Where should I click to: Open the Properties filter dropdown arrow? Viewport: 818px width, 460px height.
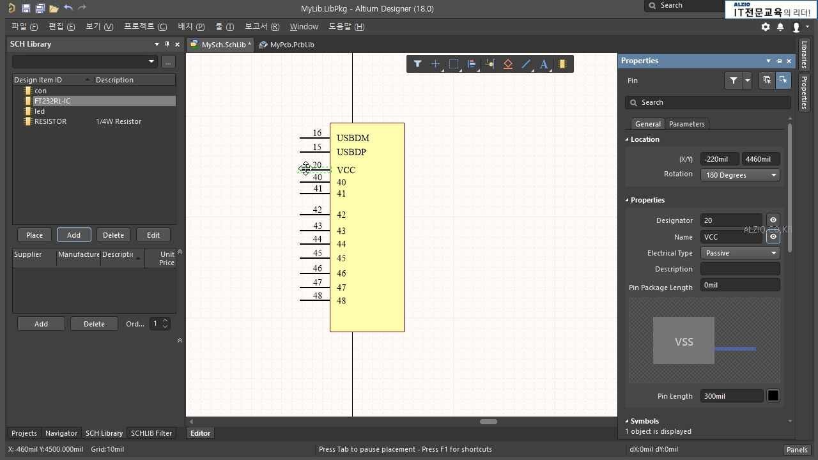747,80
